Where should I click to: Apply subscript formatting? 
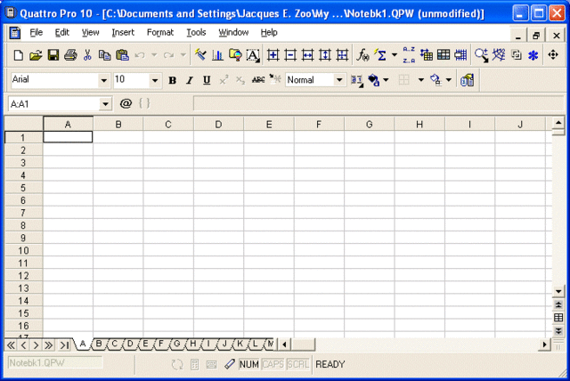pos(240,80)
